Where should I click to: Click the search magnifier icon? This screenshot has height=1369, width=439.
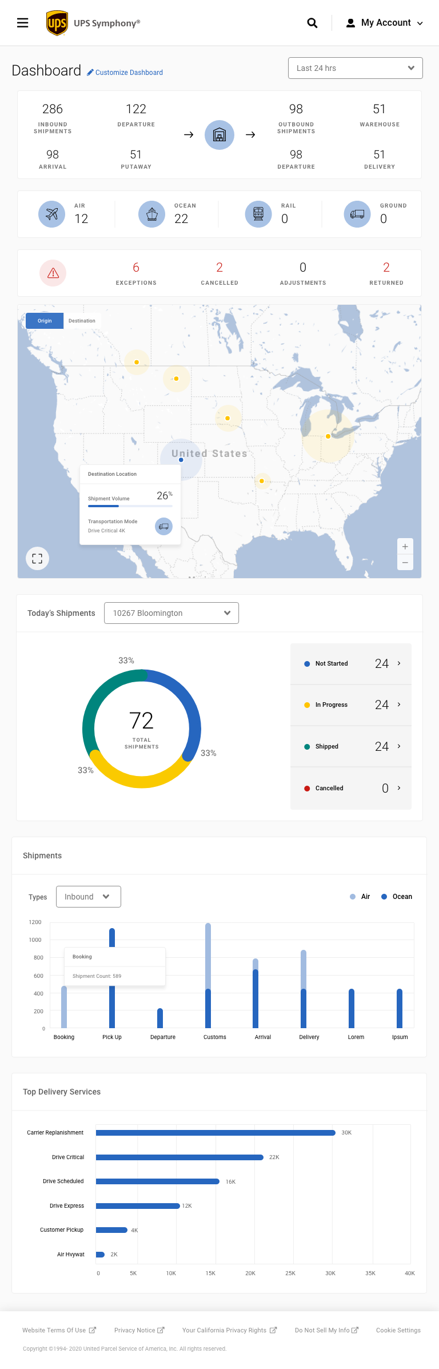pos(312,23)
